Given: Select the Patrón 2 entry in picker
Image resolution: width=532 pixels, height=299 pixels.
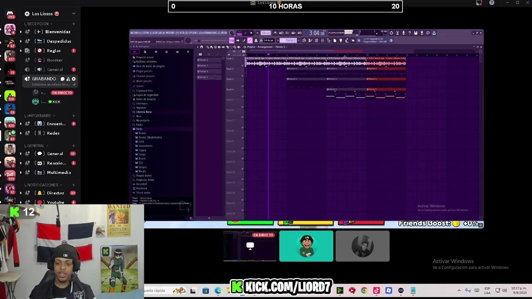Looking at the screenshot, I should click(209, 60).
